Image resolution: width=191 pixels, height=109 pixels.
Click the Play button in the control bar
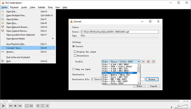tap(4, 106)
